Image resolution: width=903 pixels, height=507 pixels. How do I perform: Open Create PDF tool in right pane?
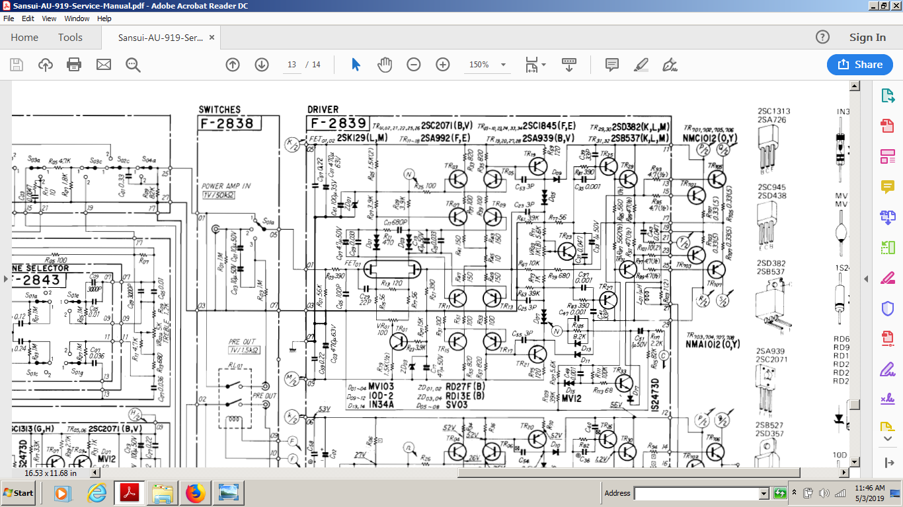[x=887, y=126]
